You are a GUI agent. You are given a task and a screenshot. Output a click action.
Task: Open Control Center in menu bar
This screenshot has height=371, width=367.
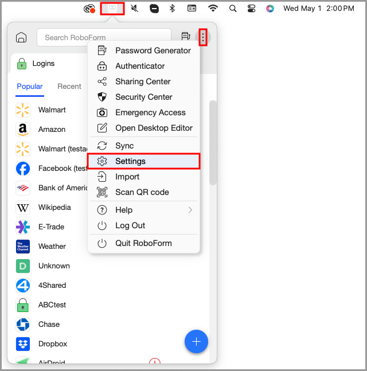(251, 9)
